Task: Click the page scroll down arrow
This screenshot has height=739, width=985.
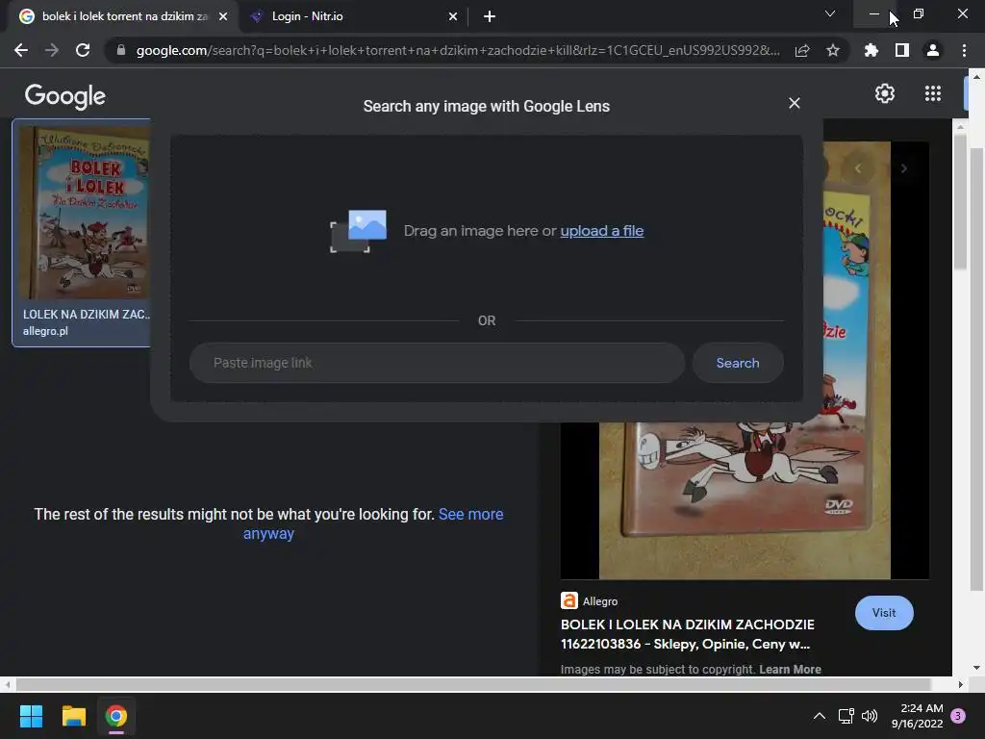Action: [x=975, y=668]
